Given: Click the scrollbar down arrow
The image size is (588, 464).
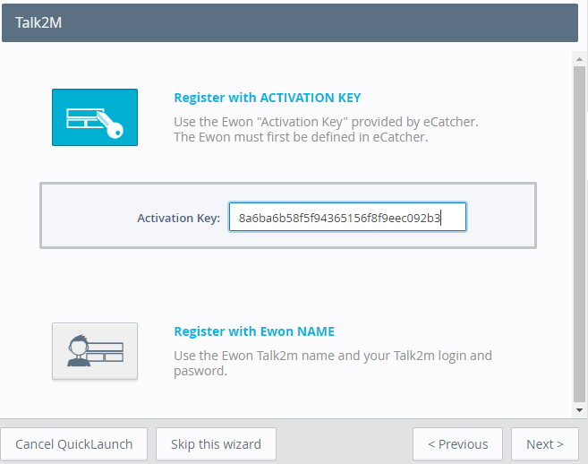Looking at the screenshot, I should point(579,410).
